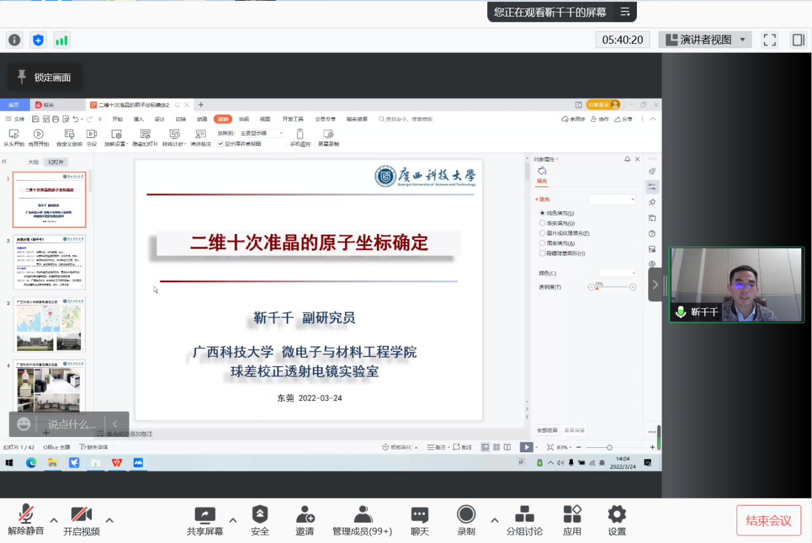This screenshot has width=812, height=543.
Task: Open the 聊天 chat panel
Action: click(x=419, y=520)
